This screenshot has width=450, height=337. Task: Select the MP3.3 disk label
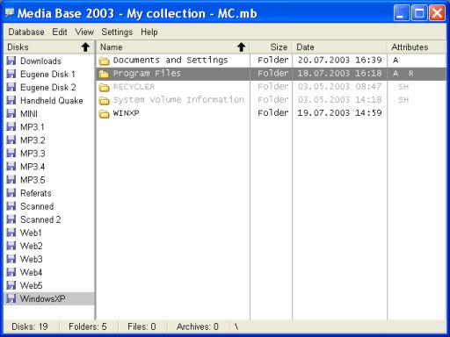click(33, 154)
